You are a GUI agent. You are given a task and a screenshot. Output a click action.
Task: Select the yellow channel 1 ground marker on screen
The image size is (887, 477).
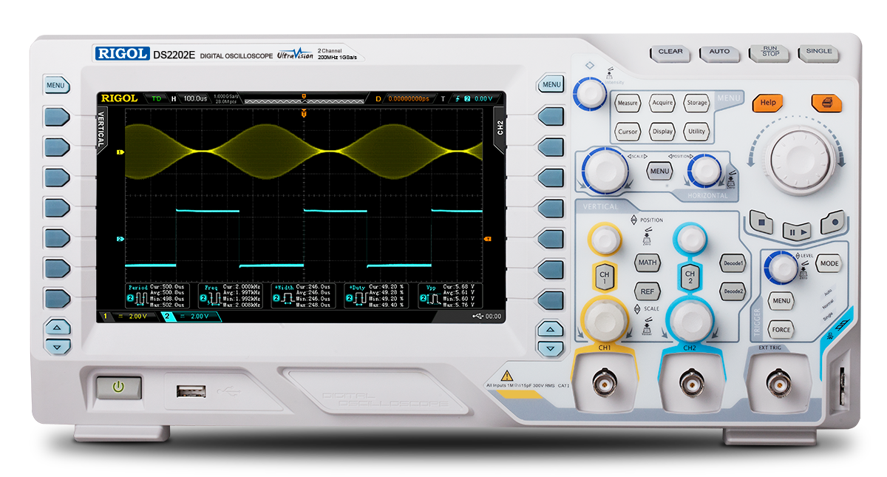(x=120, y=152)
